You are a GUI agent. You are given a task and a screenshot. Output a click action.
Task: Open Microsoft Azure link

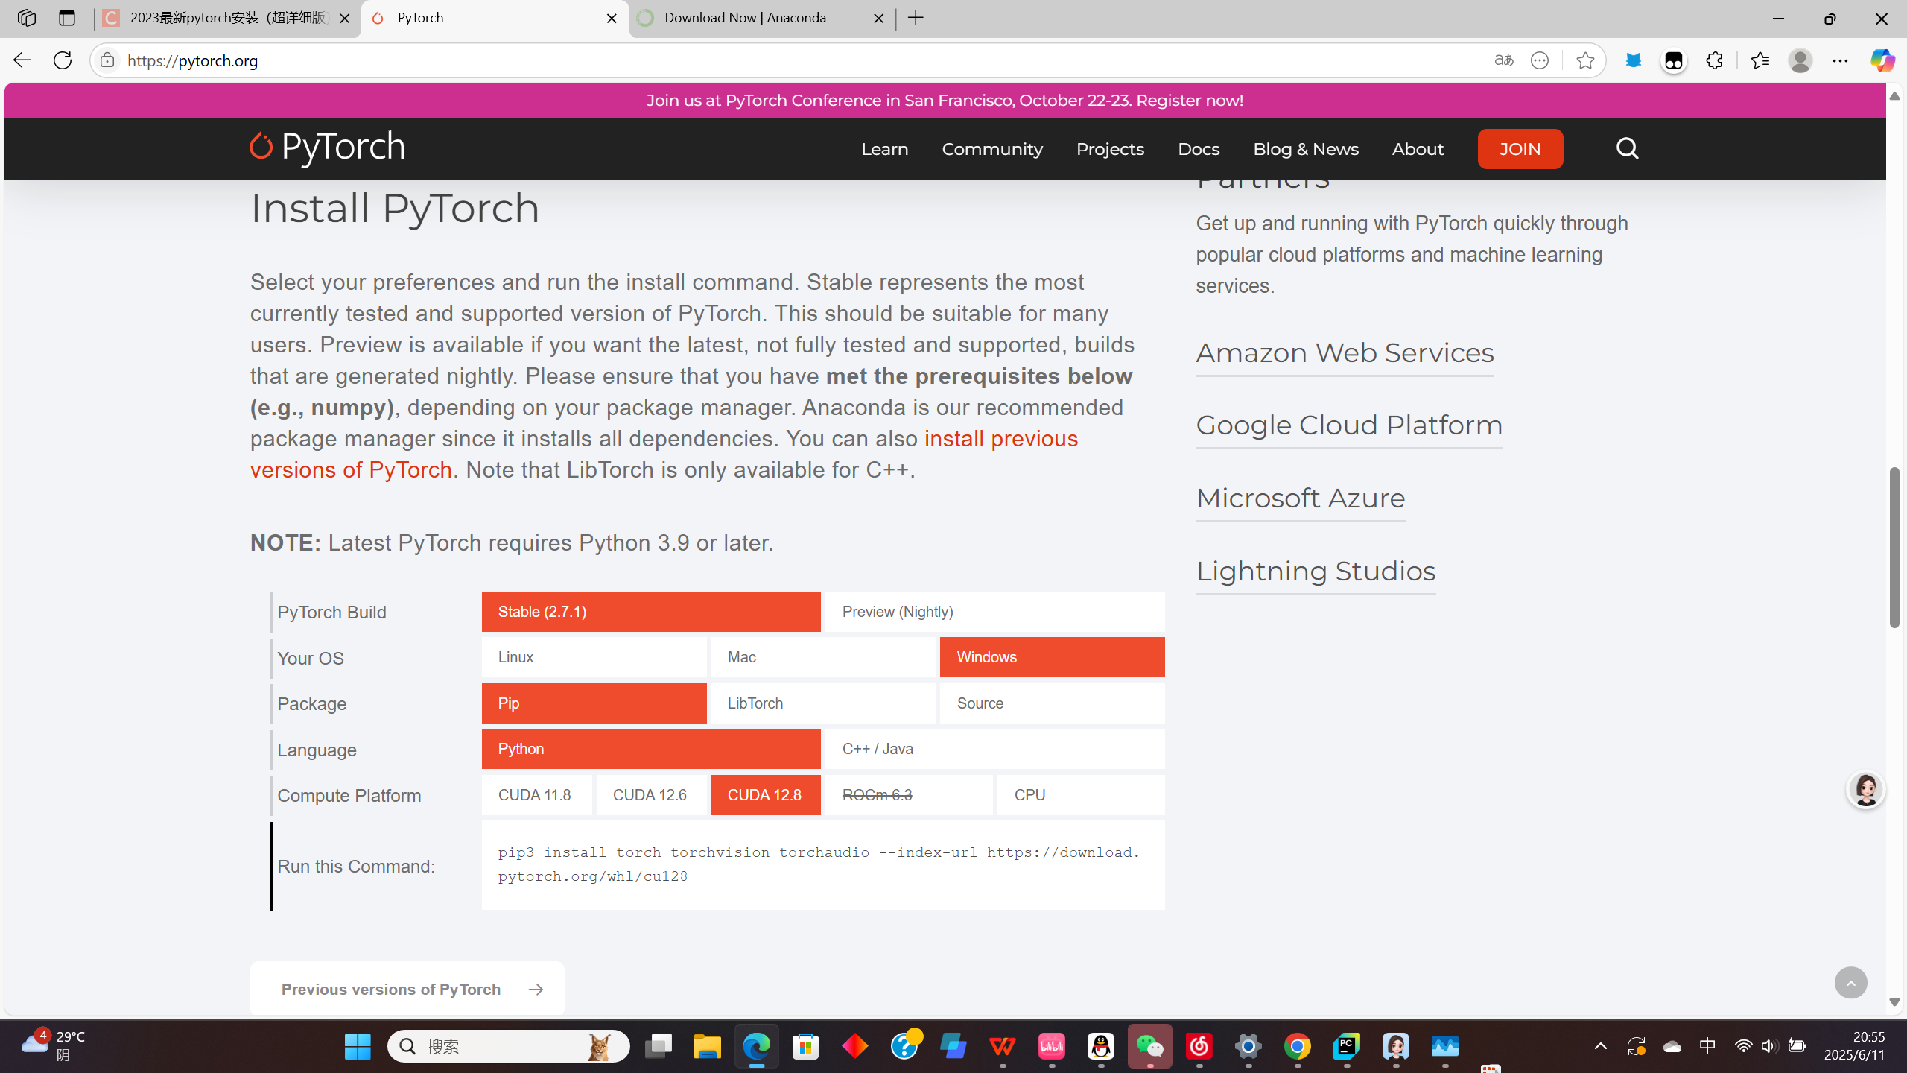tap(1301, 498)
